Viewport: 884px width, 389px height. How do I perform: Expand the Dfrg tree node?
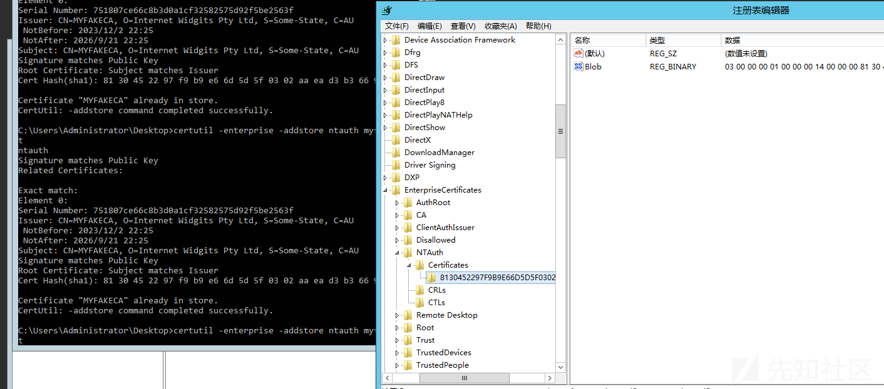[386, 53]
